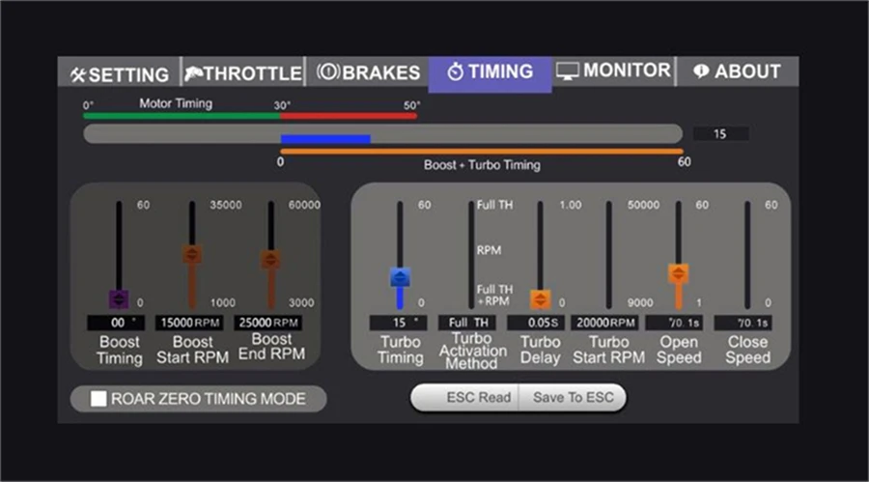Click the Save To ESC button

573,398
